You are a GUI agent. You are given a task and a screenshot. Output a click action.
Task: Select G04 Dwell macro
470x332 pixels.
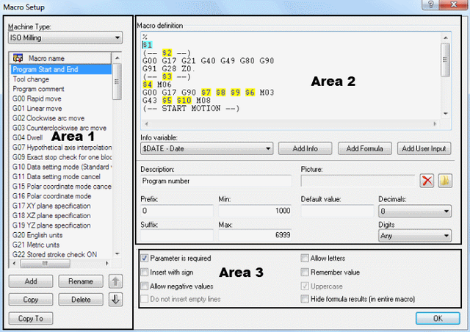tap(61, 137)
